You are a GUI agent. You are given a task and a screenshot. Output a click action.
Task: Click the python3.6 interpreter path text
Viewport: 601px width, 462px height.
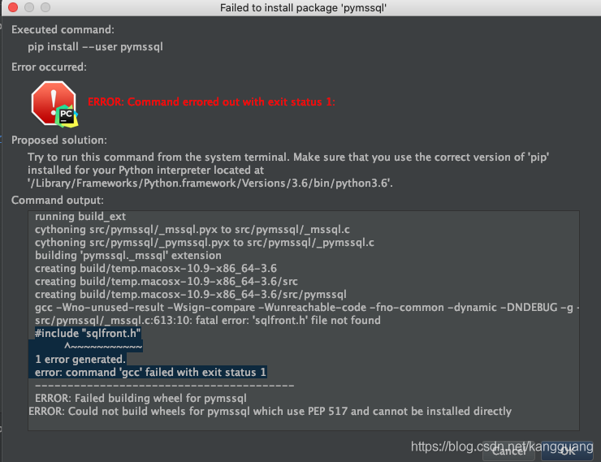tap(210, 184)
